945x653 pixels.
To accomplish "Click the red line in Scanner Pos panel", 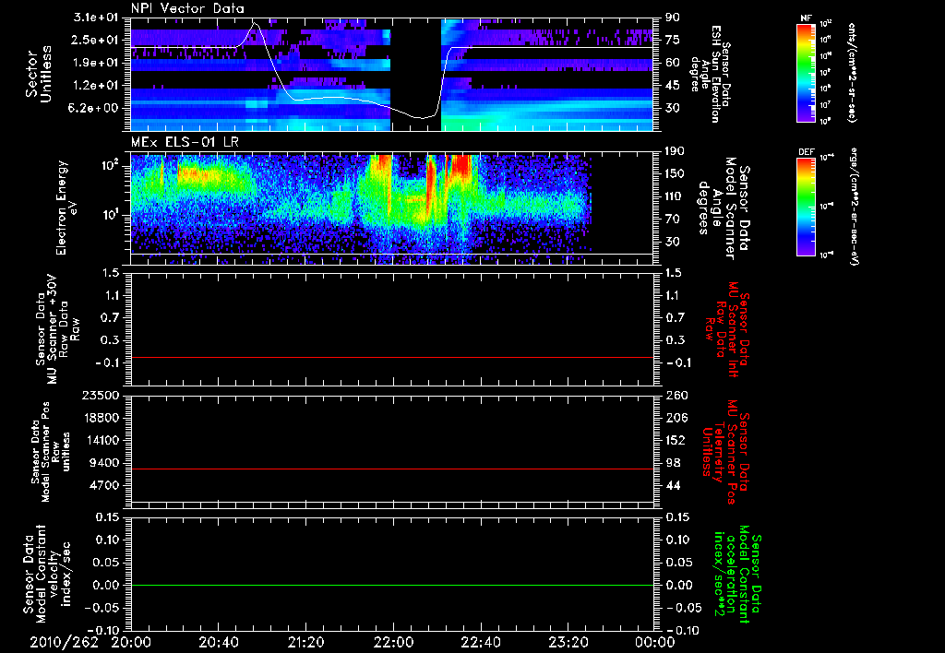I will point(392,469).
